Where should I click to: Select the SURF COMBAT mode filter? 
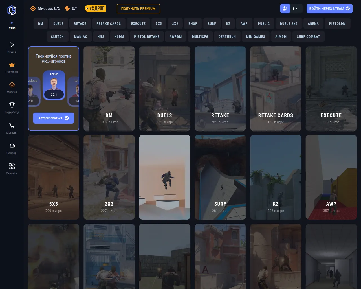308,37
